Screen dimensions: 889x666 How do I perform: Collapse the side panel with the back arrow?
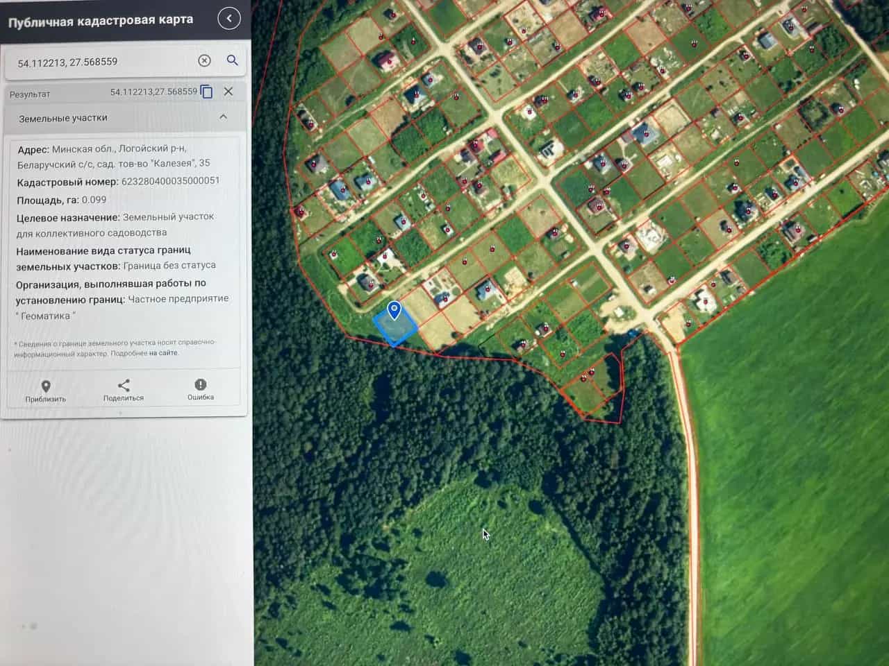coord(229,19)
